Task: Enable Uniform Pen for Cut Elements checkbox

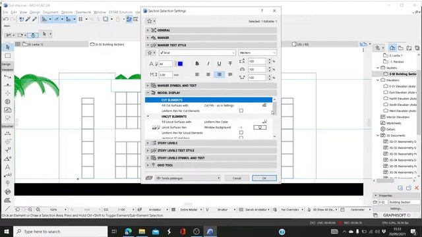Action: tap(241, 111)
